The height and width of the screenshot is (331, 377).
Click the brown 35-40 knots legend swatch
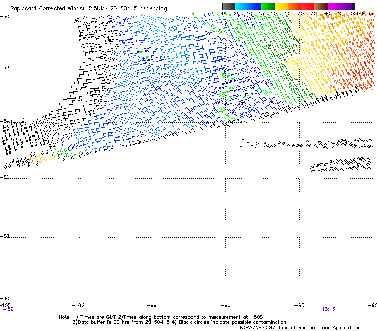click(x=321, y=6)
